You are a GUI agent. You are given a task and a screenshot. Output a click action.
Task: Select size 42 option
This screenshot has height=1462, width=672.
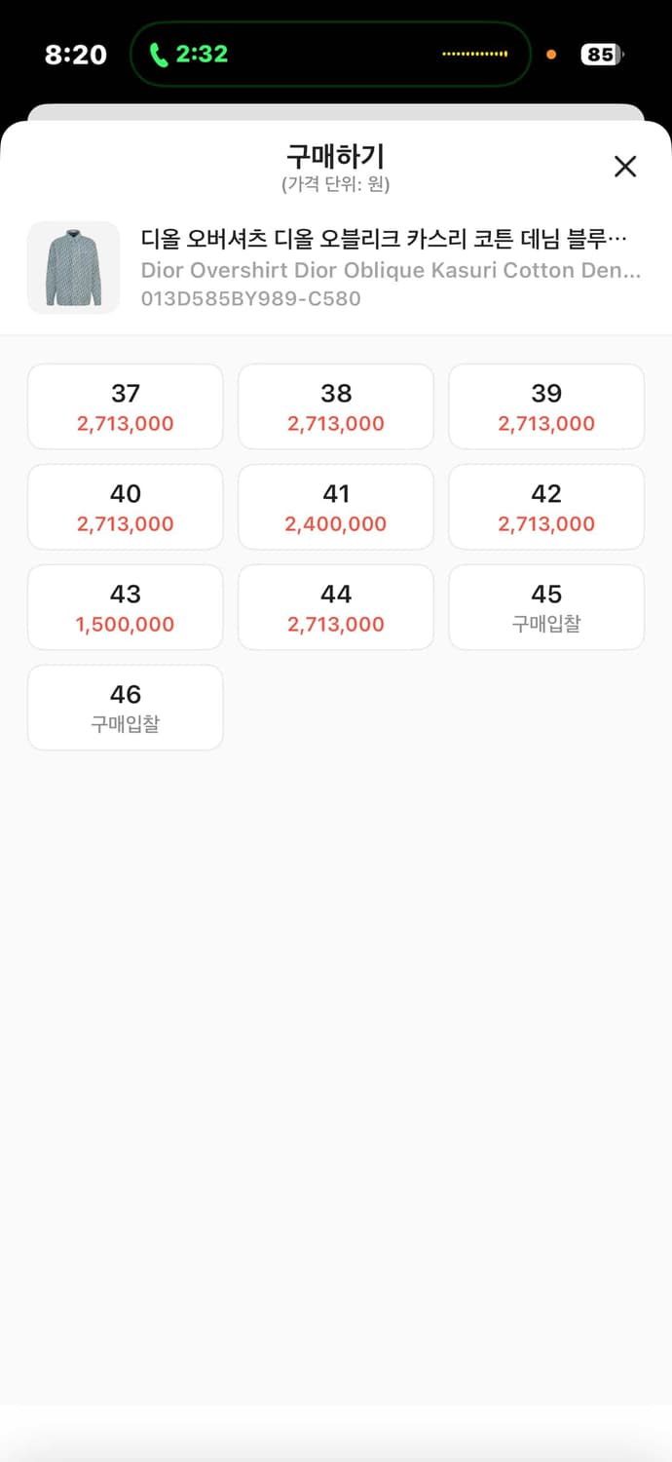point(546,507)
